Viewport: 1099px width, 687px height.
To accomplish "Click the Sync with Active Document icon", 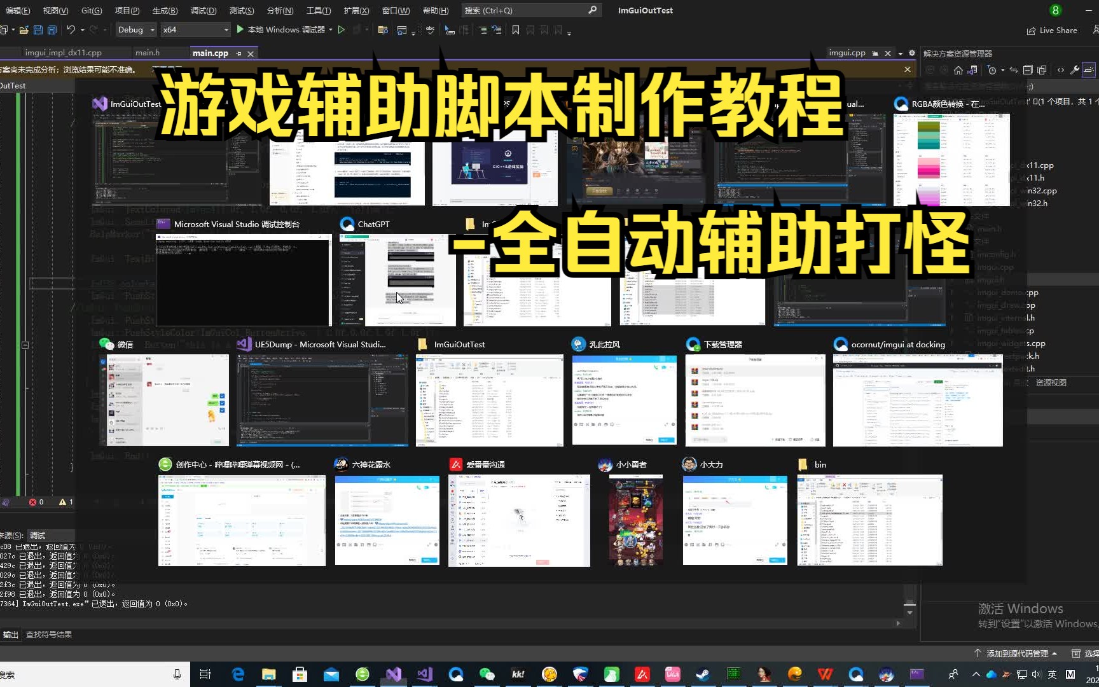I will [x=1014, y=70].
